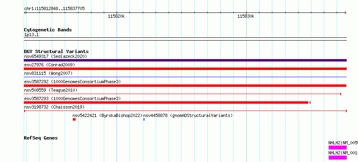This screenshot has width=358, height=162.
Task: Click the 115830k ruler tick label
Action: pos(246,16)
